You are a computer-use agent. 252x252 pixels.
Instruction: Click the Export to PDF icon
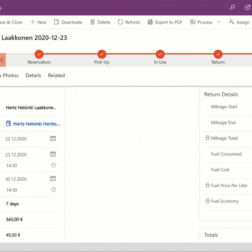point(150,22)
